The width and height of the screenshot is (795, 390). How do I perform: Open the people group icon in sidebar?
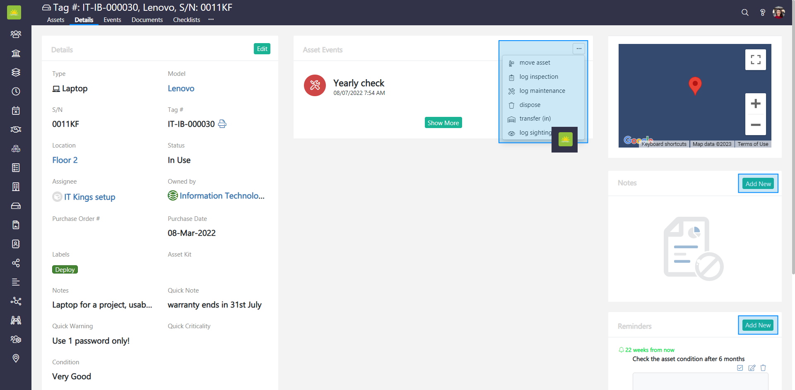[x=16, y=34]
